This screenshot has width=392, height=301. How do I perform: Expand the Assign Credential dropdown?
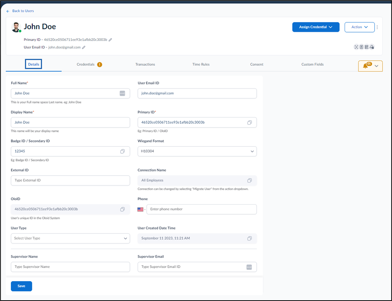[316, 27]
